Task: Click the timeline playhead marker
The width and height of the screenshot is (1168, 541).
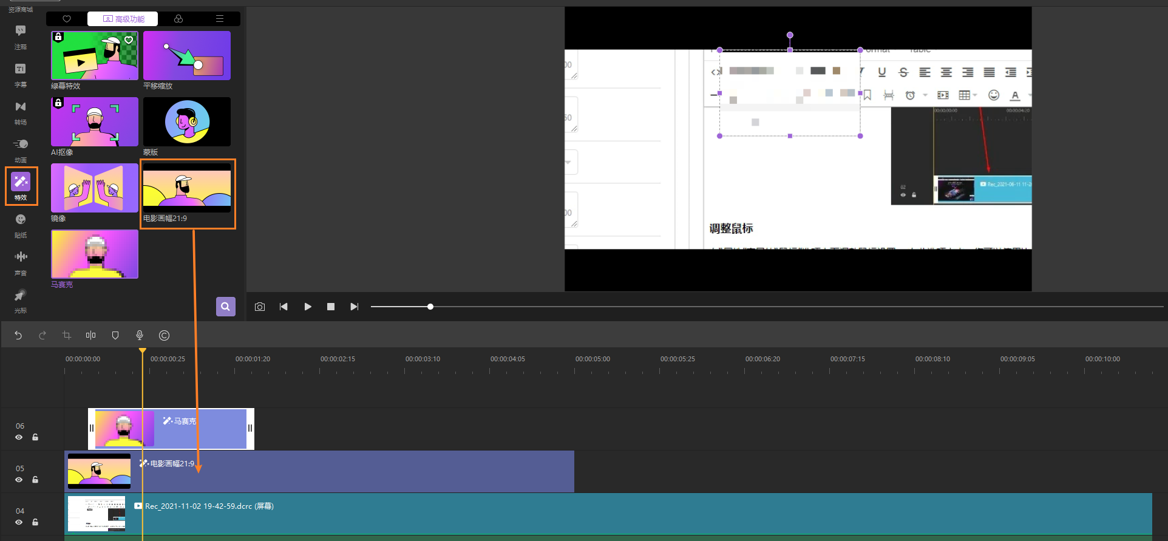Action: pos(142,350)
